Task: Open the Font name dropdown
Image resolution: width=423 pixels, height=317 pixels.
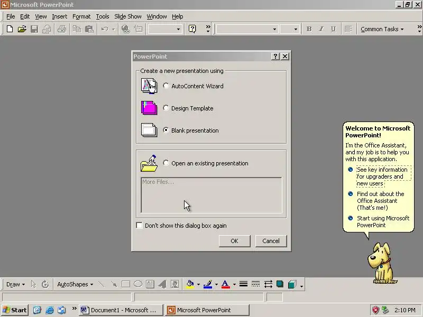Action: click(274, 29)
